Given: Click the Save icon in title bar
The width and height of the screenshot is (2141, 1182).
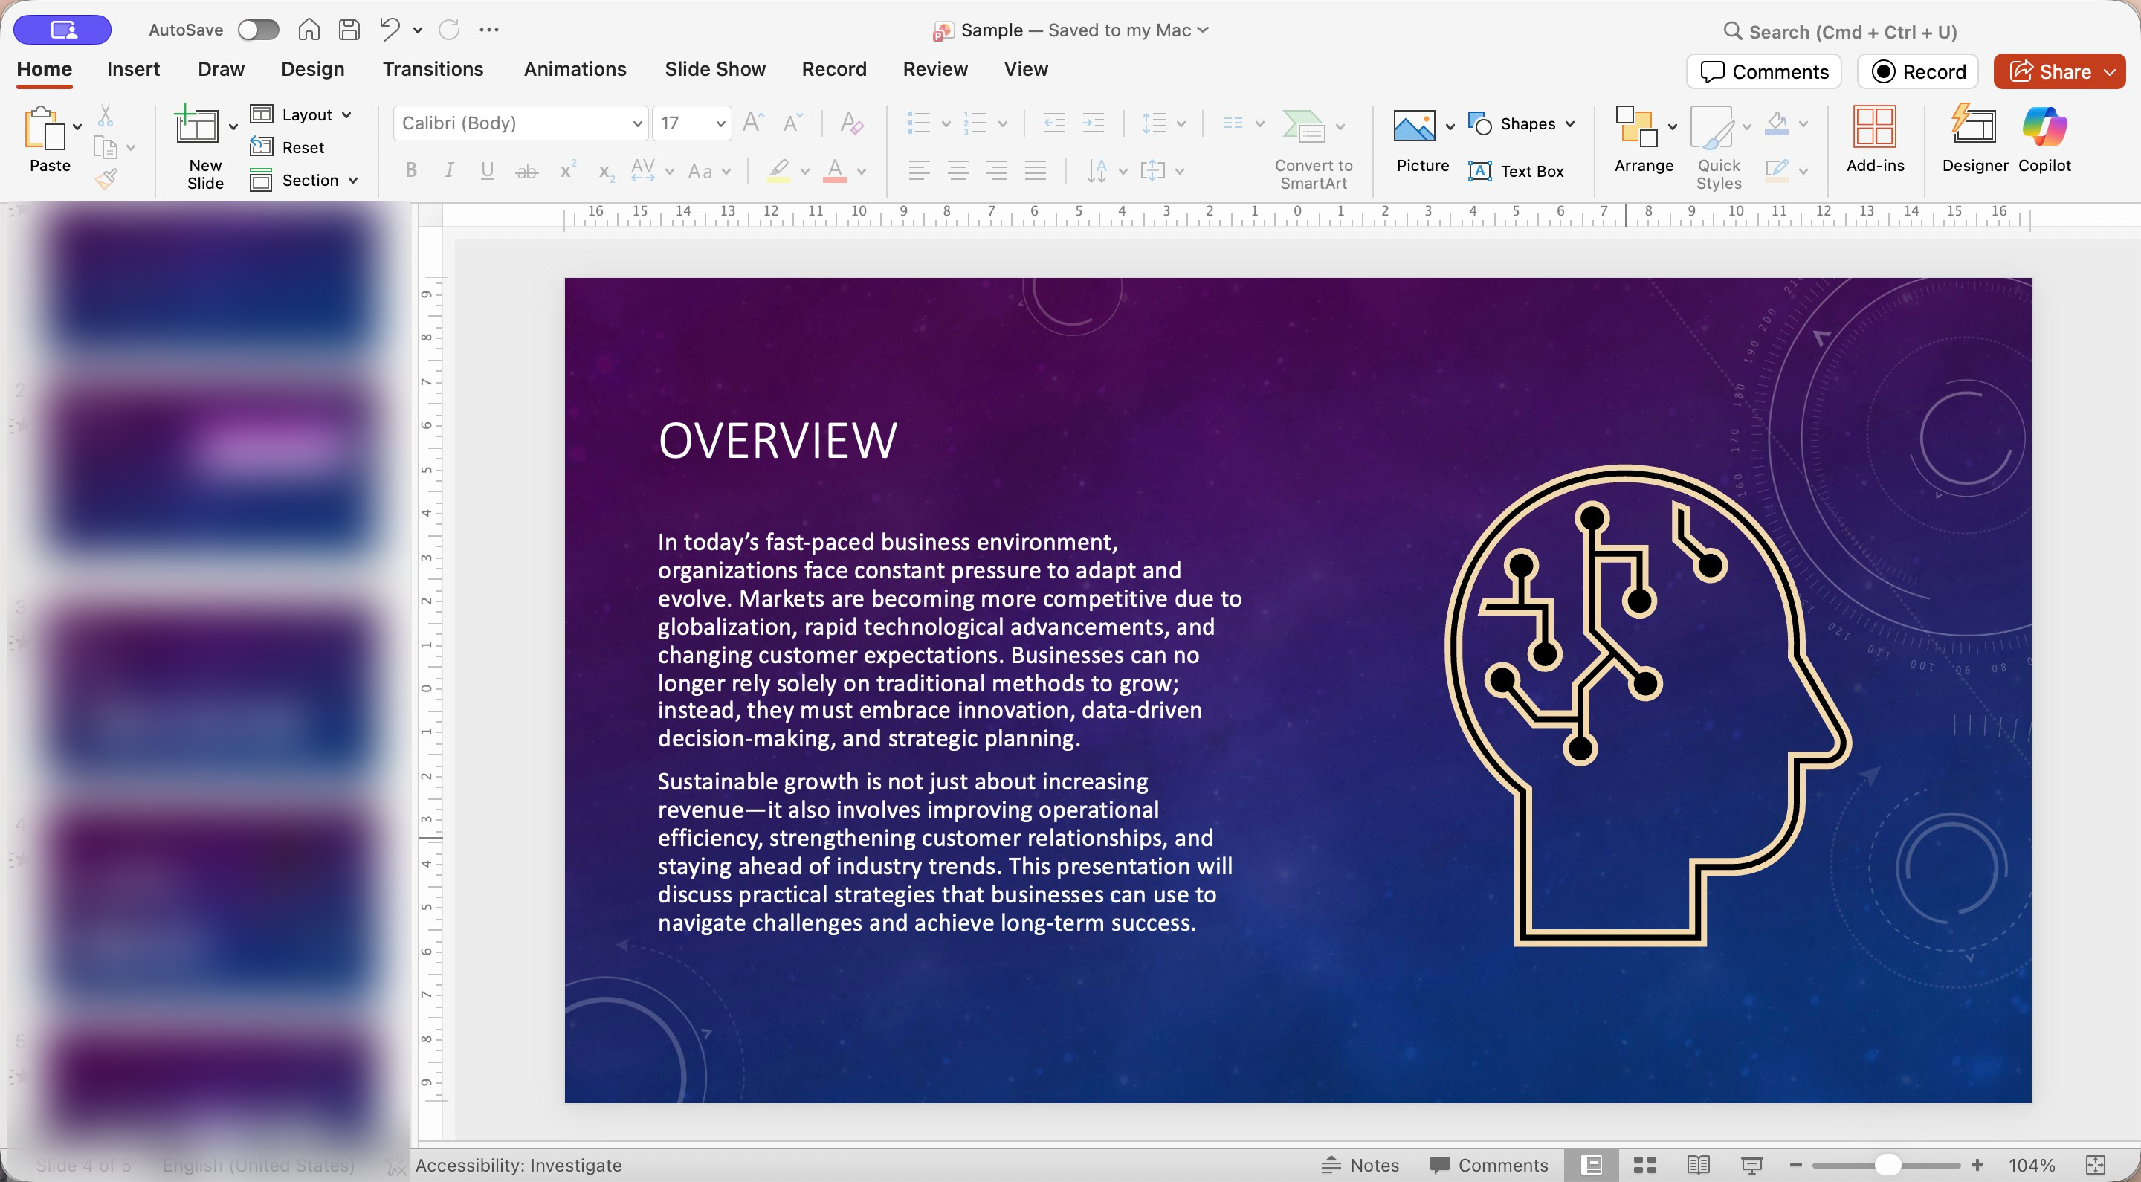Looking at the screenshot, I should (349, 30).
